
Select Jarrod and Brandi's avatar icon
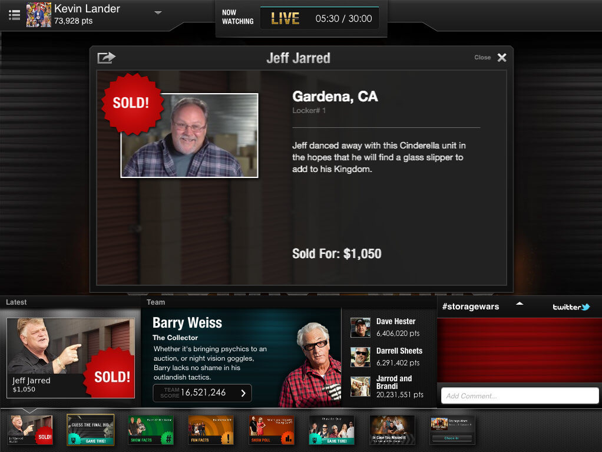pyautogui.click(x=360, y=386)
